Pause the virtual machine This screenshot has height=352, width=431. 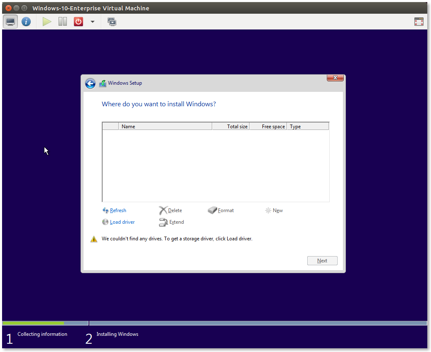(x=63, y=22)
